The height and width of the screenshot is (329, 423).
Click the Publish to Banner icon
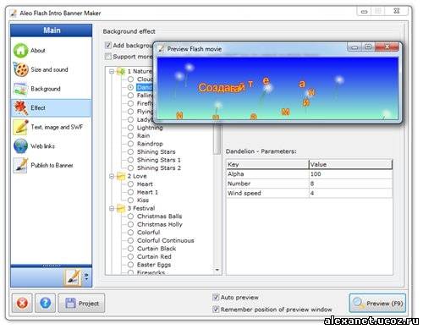tap(20, 165)
